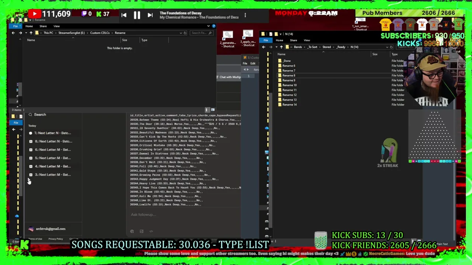Select _To Sort in N (14) breadcrumb
Viewport: 472px width, 265px height.
coord(312,47)
